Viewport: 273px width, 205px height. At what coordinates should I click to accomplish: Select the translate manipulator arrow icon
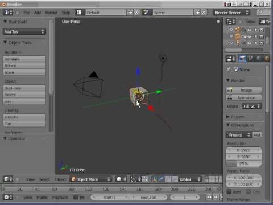click(x=162, y=179)
